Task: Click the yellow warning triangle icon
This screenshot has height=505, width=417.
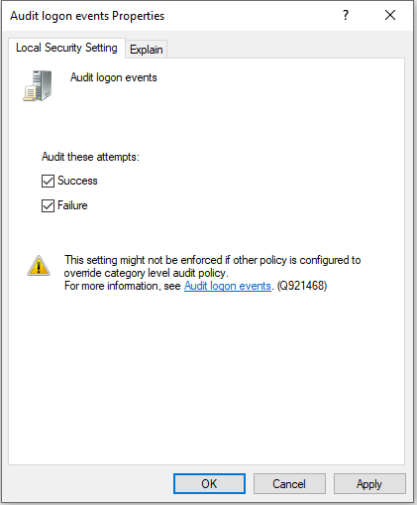Action: [x=39, y=266]
